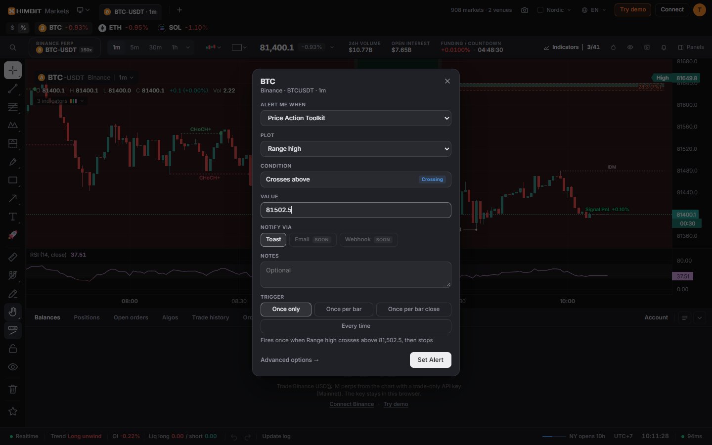Select the text annotation tool
The height and width of the screenshot is (445, 712).
point(13,217)
